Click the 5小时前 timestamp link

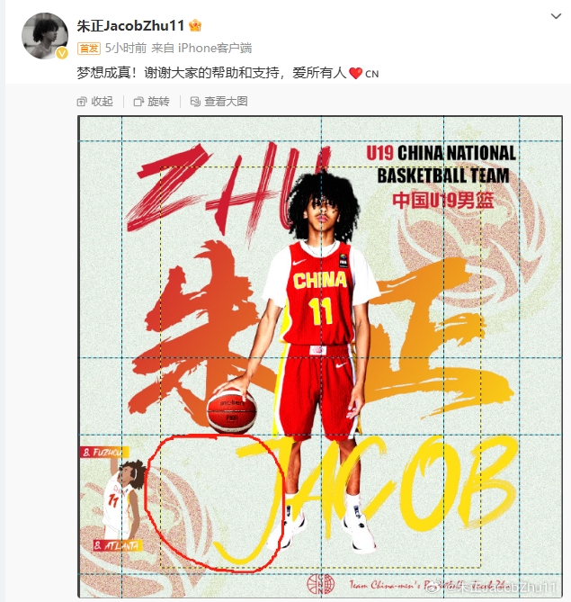click(x=126, y=48)
